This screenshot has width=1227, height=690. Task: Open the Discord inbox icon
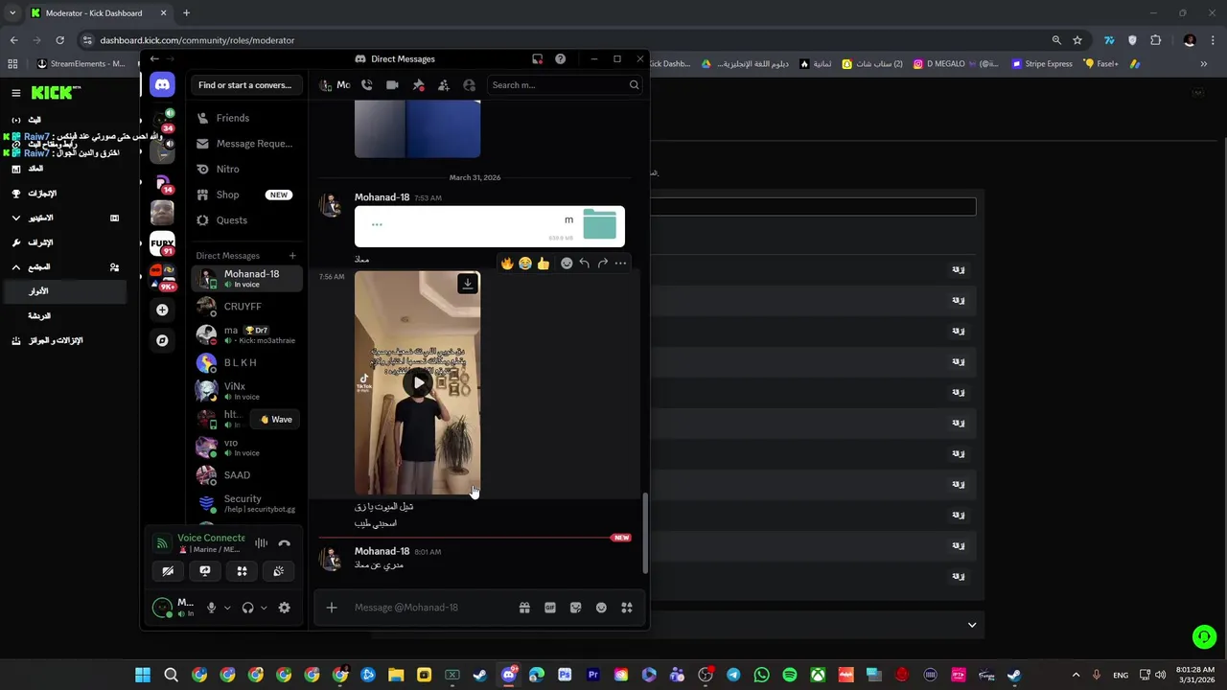[x=537, y=59]
